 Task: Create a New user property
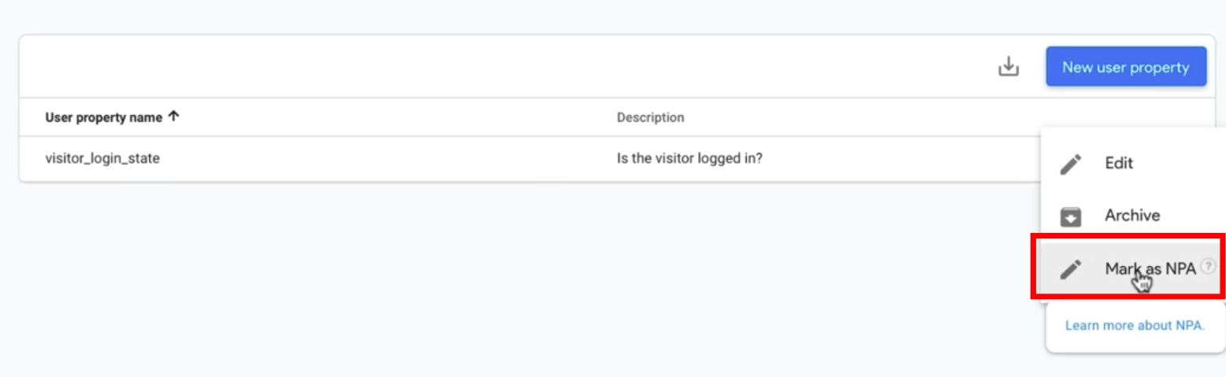pyautogui.click(x=1126, y=67)
